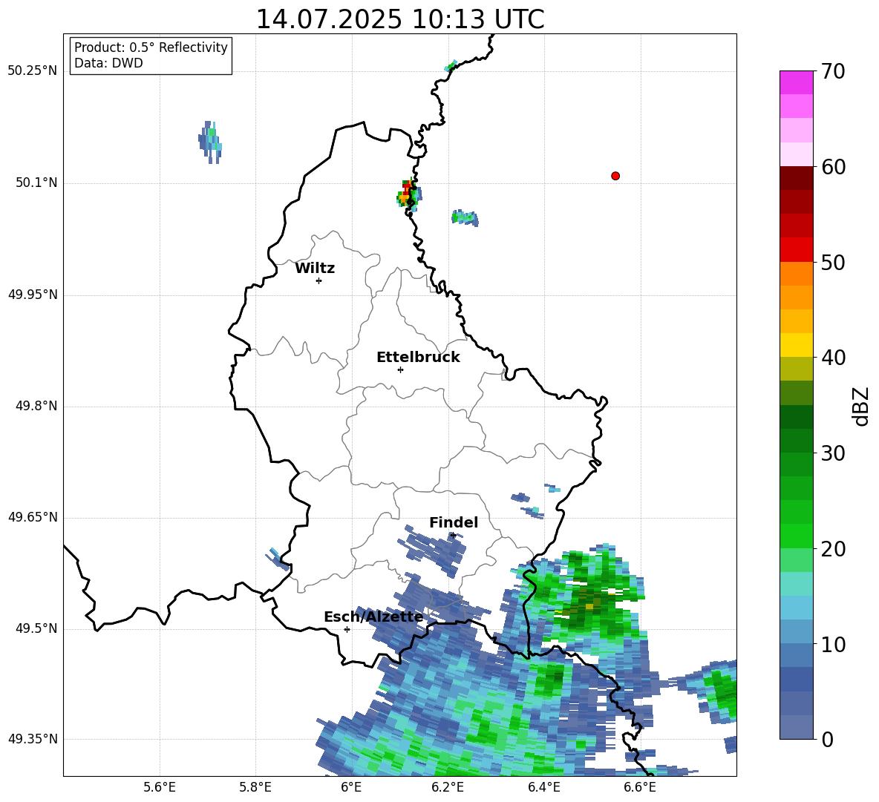
Task: Click the 49.95°N latitude label
Action: coord(33,295)
